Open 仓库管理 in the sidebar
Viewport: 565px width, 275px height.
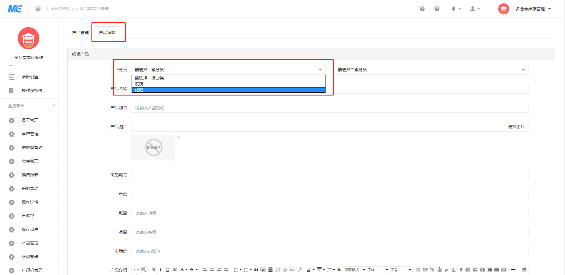pos(30,161)
